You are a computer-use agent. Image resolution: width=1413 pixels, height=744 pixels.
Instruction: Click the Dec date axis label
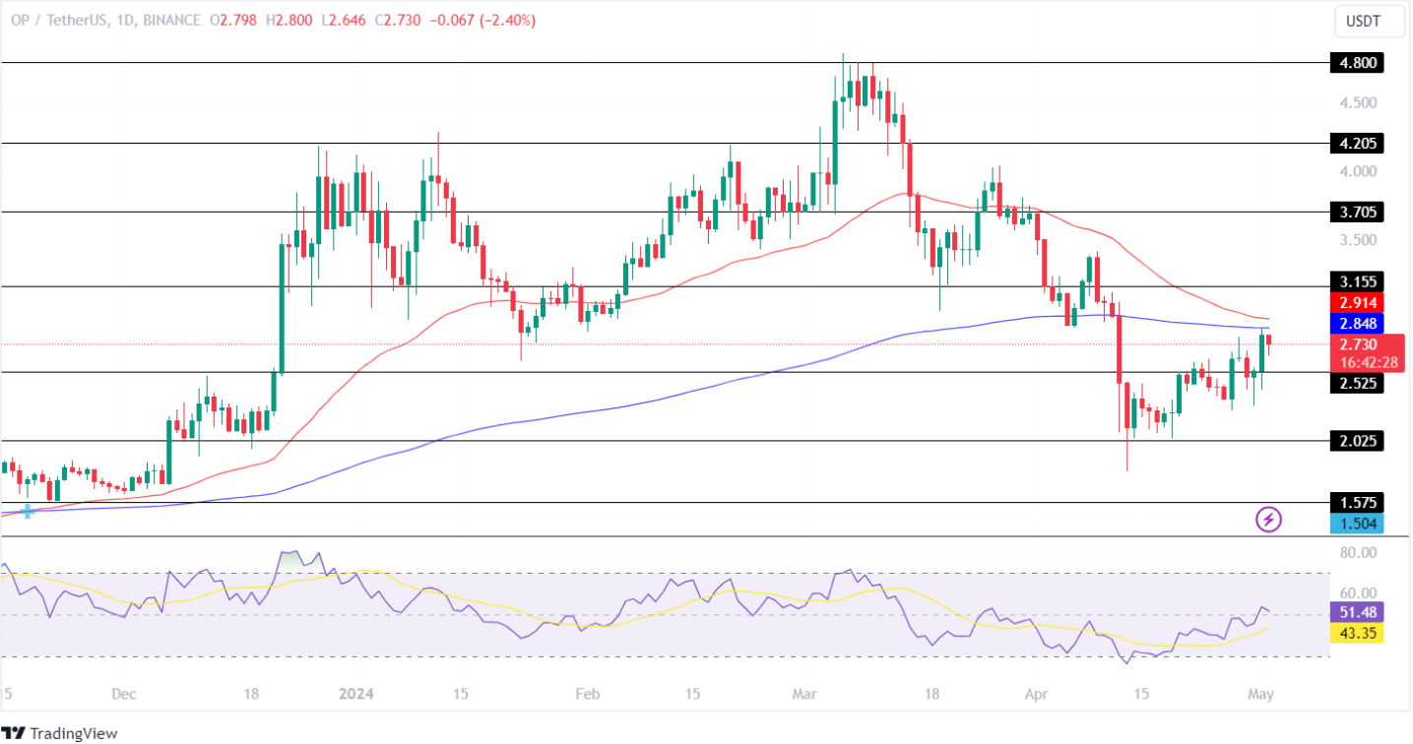point(123,694)
